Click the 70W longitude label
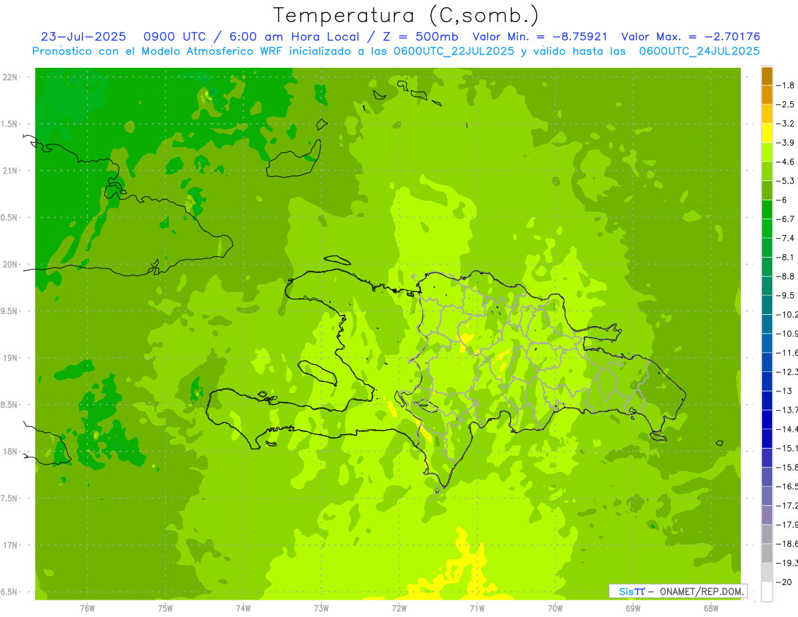 tap(555, 608)
